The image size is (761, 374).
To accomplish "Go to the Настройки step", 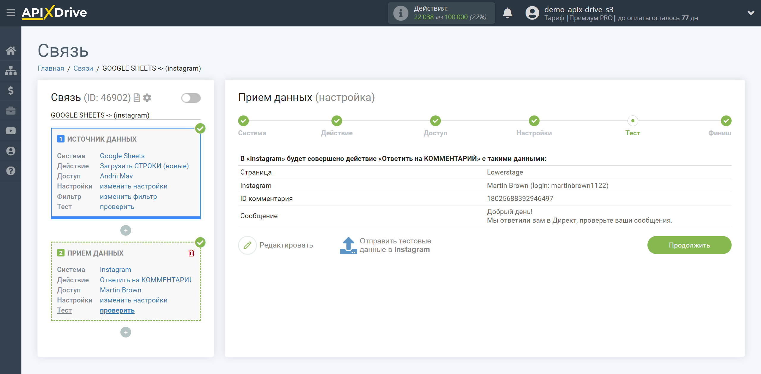I will pyautogui.click(x=534, y=121).
